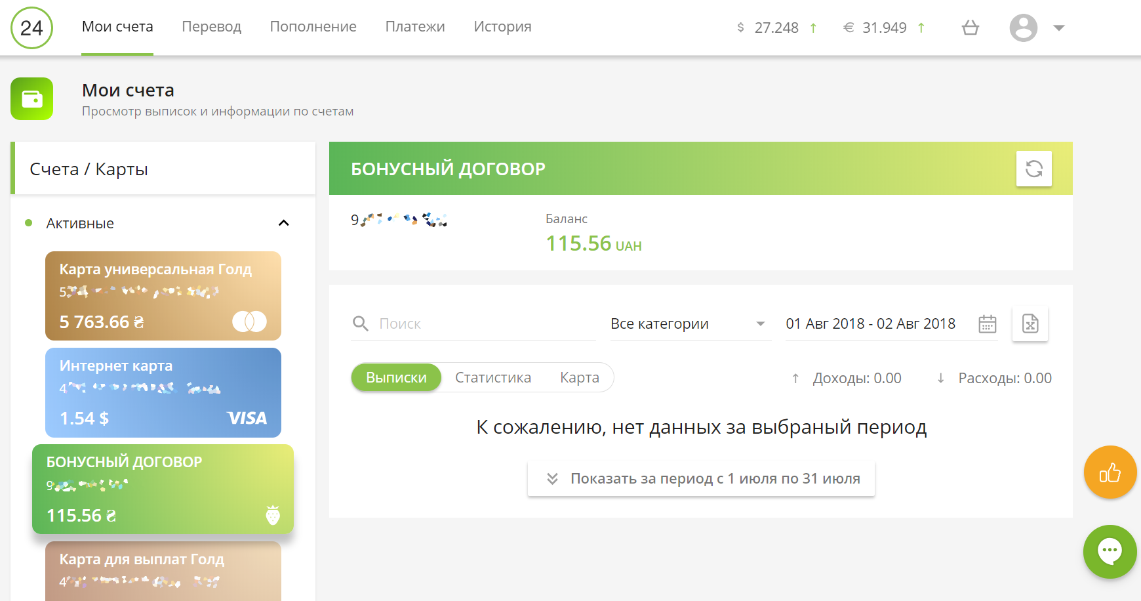Click the double chevron on show period button
Screen dimensions: 1141x601
553,478
